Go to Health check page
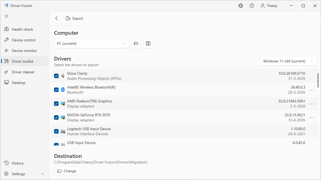321x180 pixels. [x=22, y=29]
